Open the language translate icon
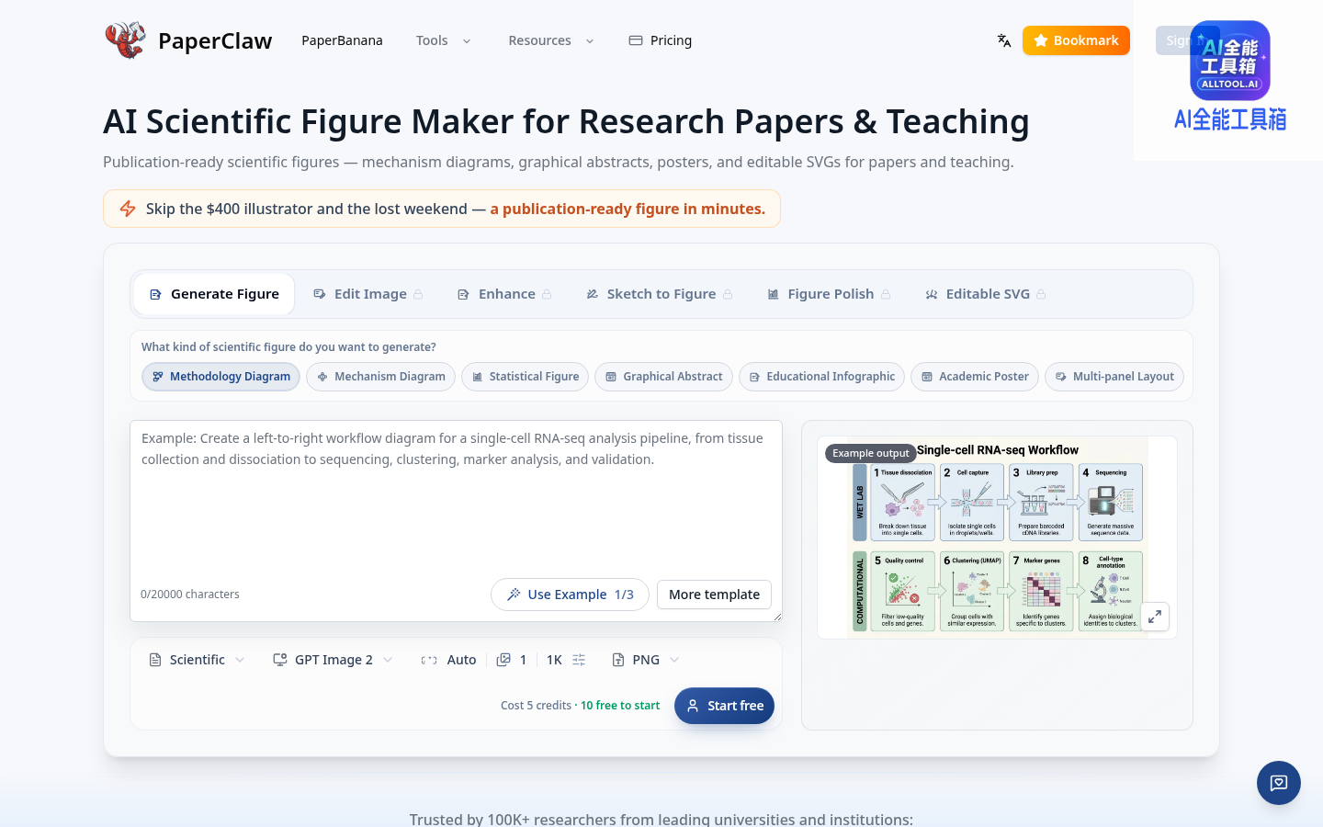 (x=1004, y=40)
